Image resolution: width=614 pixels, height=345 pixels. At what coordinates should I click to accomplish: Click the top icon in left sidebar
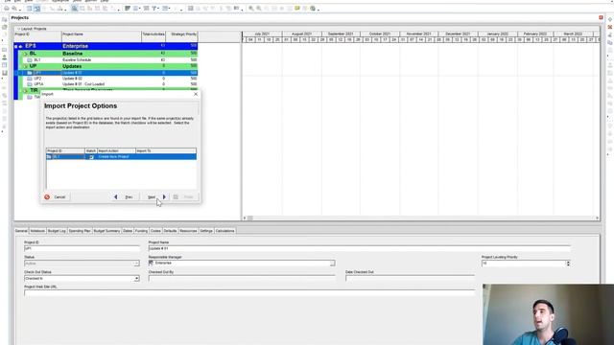point(4,19)
